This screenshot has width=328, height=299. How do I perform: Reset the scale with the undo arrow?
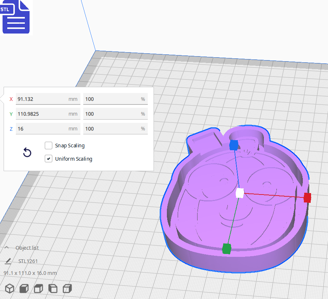pyautogui.click(x=27, y=153)
